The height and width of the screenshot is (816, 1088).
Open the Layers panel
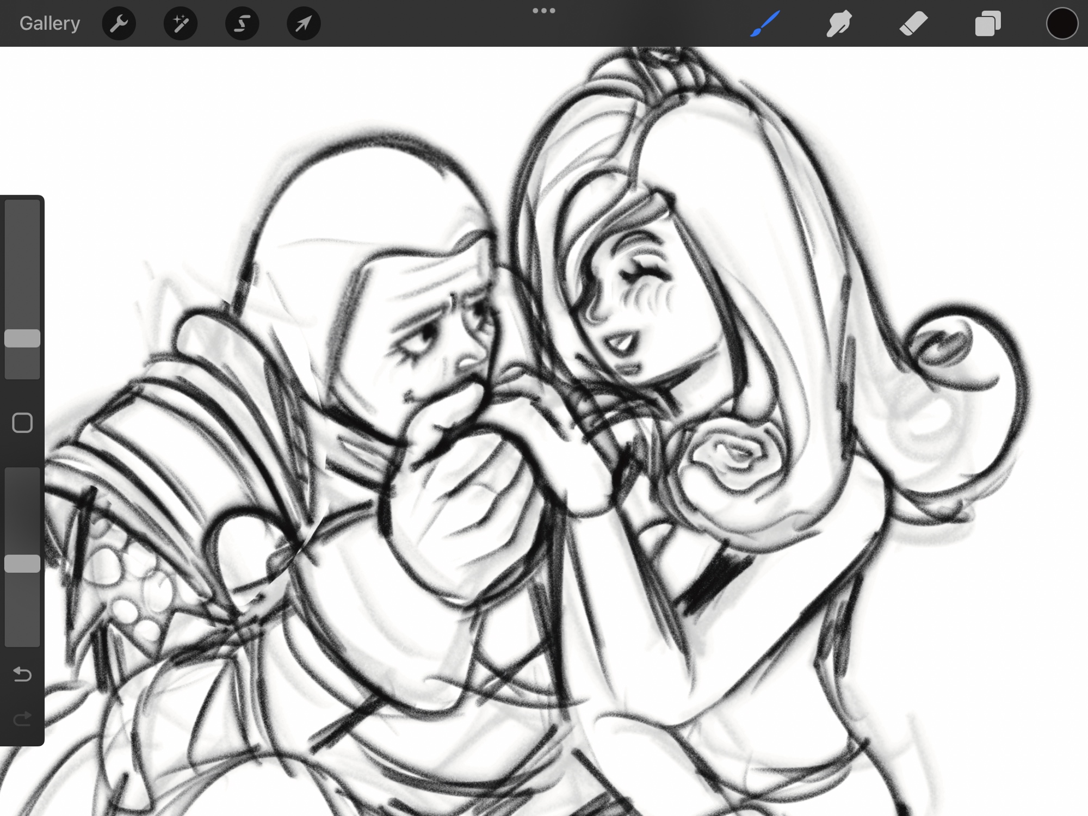(987, 23)
